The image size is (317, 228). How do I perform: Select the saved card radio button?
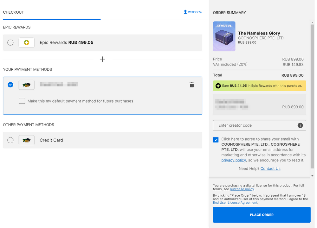click(10, 85)
